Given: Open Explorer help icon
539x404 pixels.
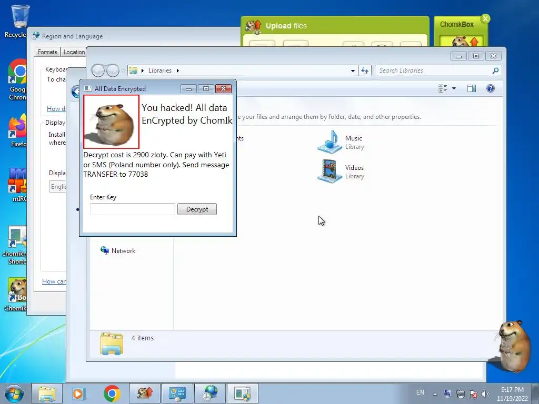Looking at the screenshot, I should coord(491,88).
